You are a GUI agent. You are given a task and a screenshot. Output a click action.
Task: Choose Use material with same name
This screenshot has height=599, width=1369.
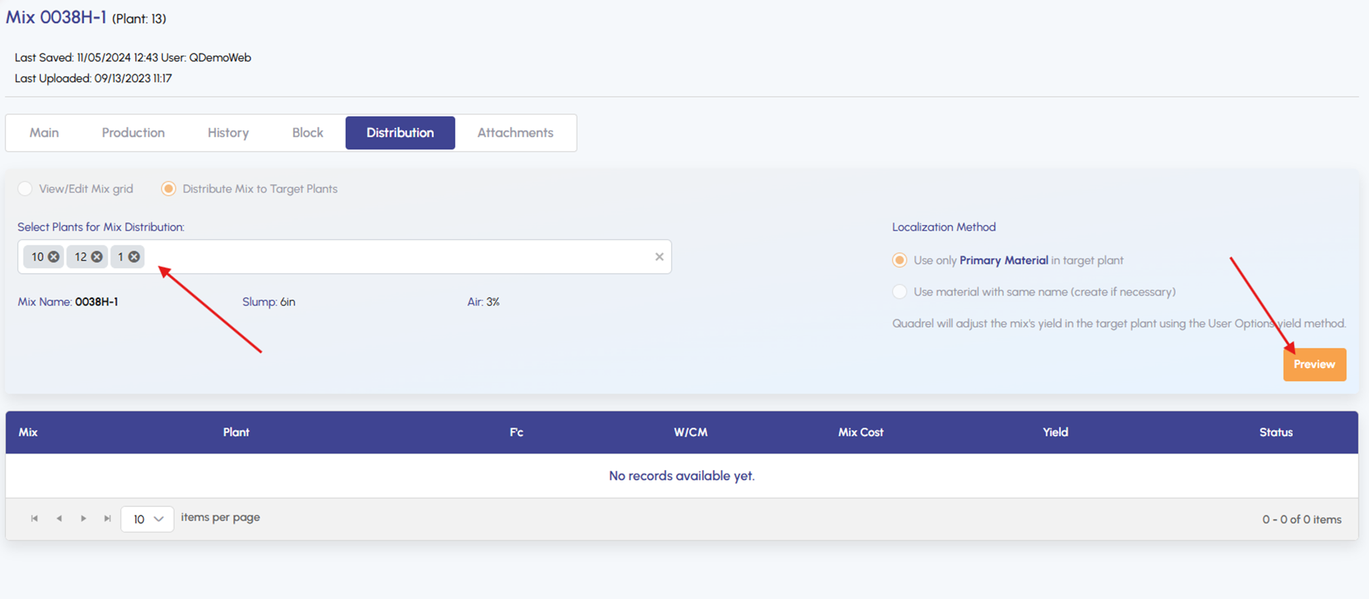tap(899, 292)
